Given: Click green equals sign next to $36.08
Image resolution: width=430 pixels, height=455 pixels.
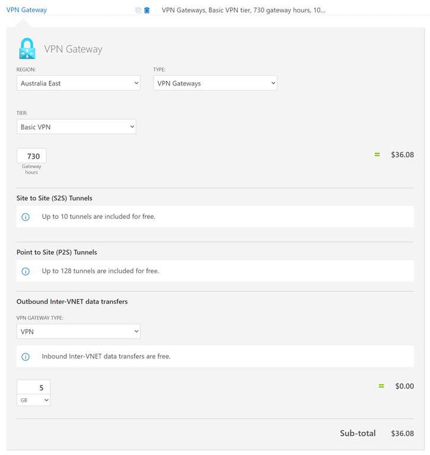Looking at the screenshot, I should tap(377, 155).
